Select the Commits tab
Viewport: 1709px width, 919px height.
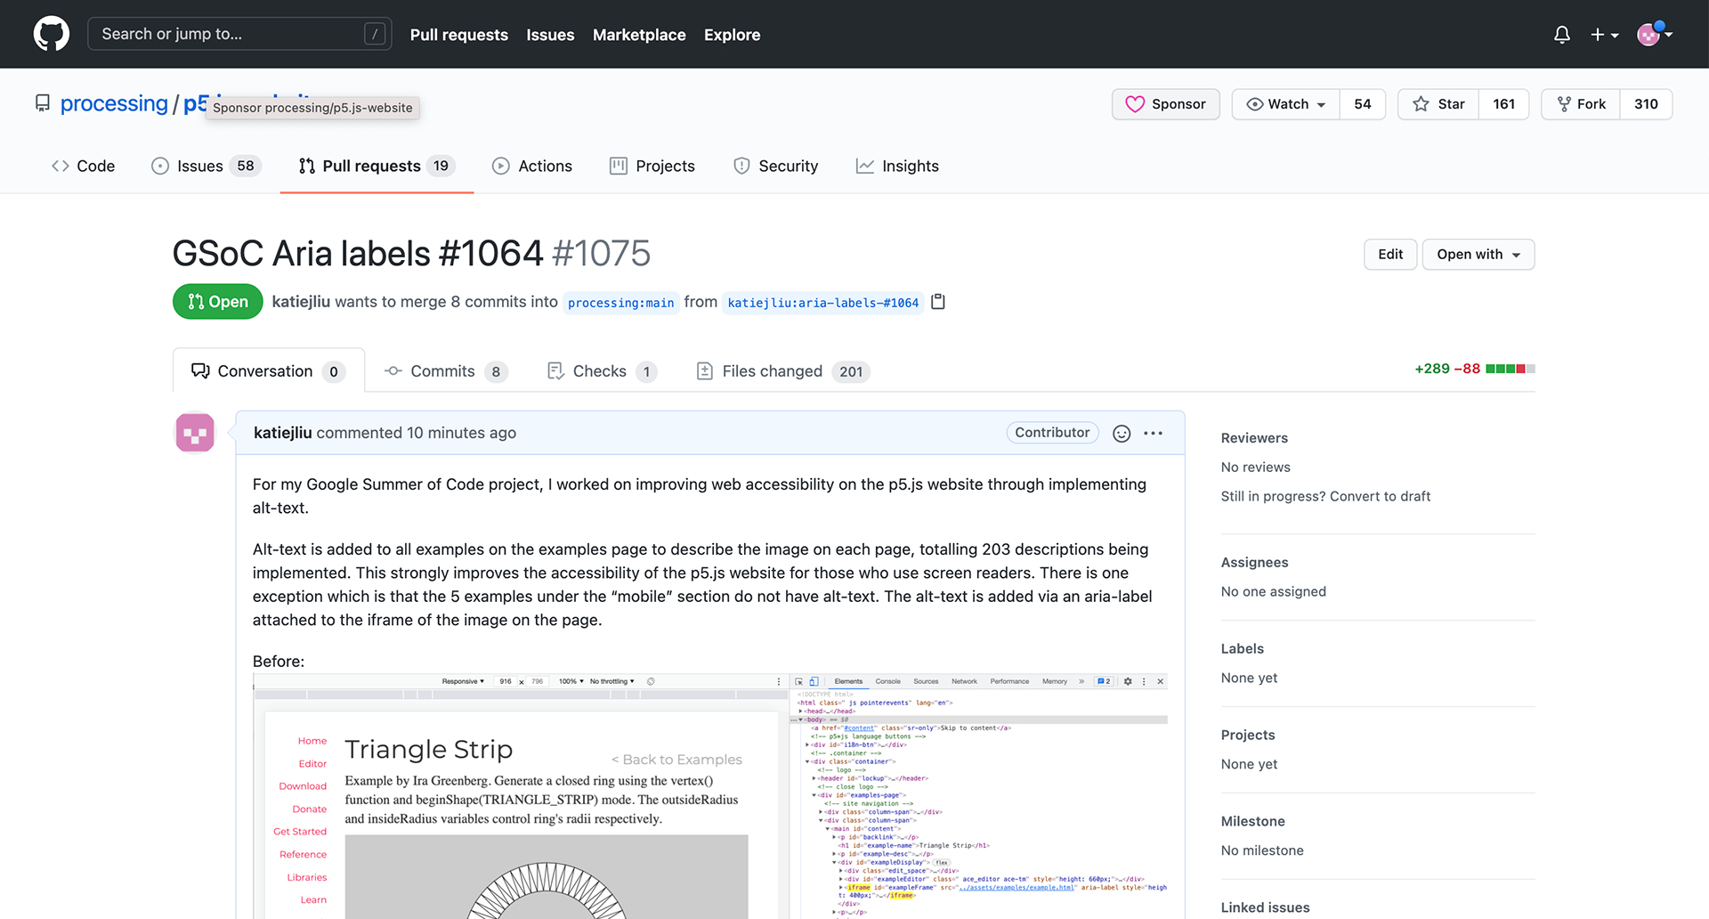446,371
